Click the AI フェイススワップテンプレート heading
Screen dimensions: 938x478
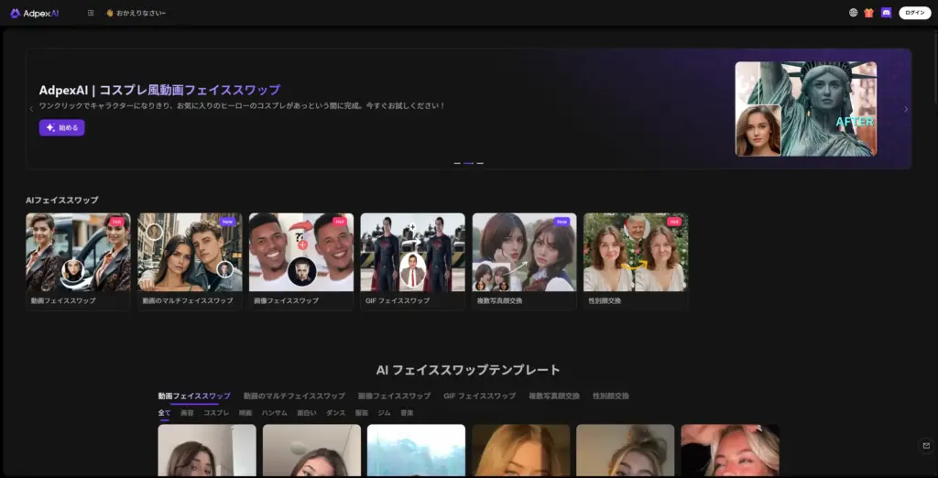[468, 370]
